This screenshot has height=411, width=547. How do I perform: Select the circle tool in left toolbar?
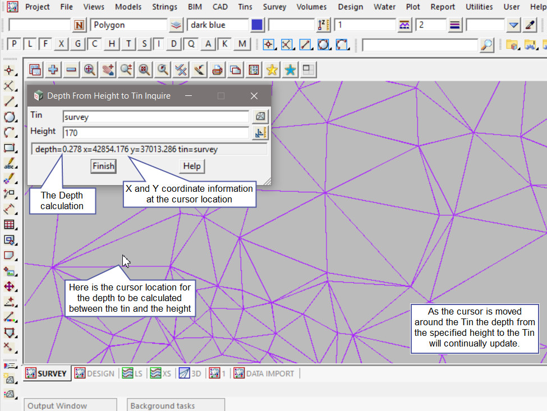[x=10, y=117]
